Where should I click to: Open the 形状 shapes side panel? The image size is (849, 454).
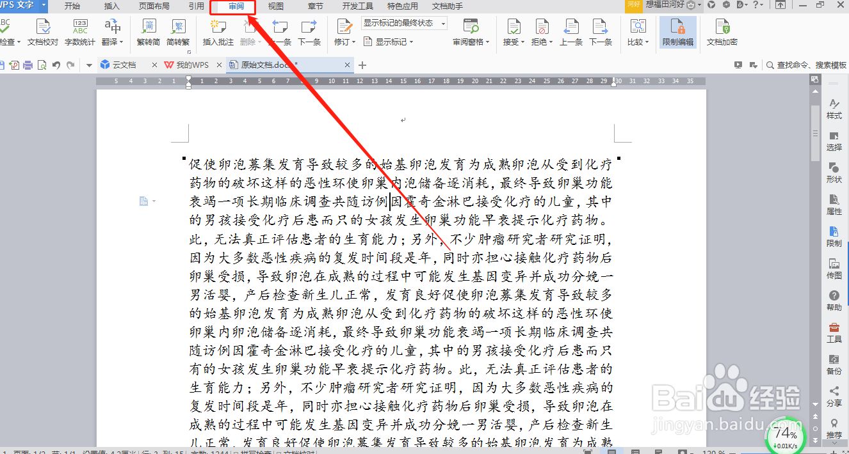point(834,173)
